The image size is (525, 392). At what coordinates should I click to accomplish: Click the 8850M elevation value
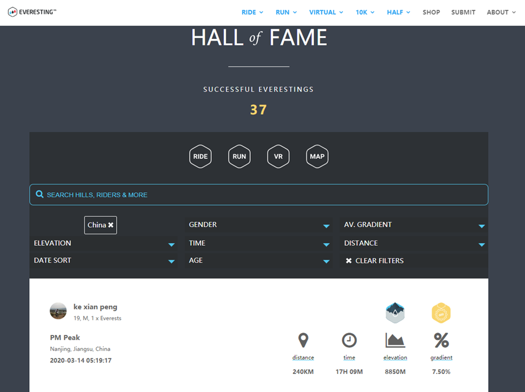pos(395,372)
